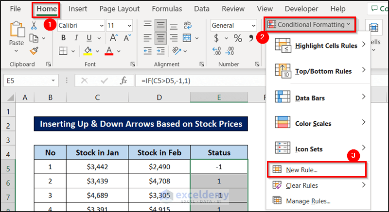The image size is (389, 212).
Task: Open Number format dialog launcher
Action: pyautogui.click(x=257, y=65)
